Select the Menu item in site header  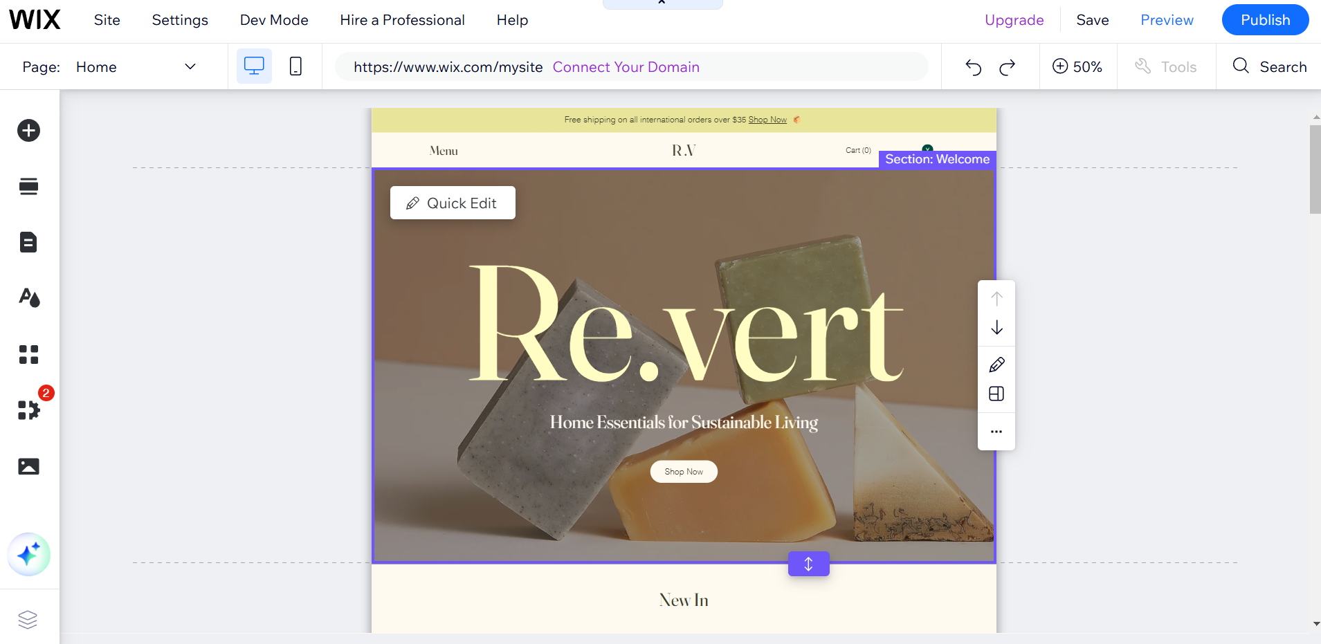(x=444, y=151)
